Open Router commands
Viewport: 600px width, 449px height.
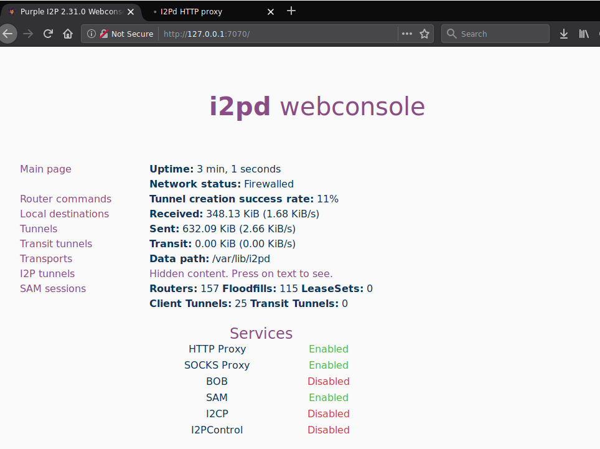[65, 199]
